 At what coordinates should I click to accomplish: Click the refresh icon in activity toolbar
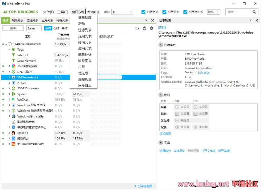click(x=144, y=28)
